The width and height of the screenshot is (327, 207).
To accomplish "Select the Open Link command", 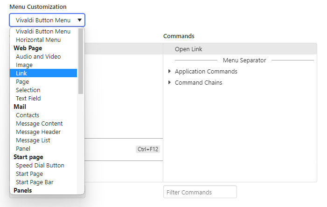I will click(x=240, y=49).
